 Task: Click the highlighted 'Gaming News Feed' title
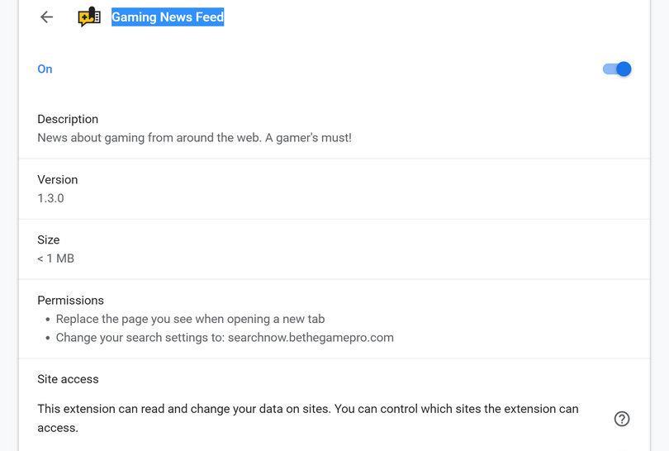tap(168, 17)
